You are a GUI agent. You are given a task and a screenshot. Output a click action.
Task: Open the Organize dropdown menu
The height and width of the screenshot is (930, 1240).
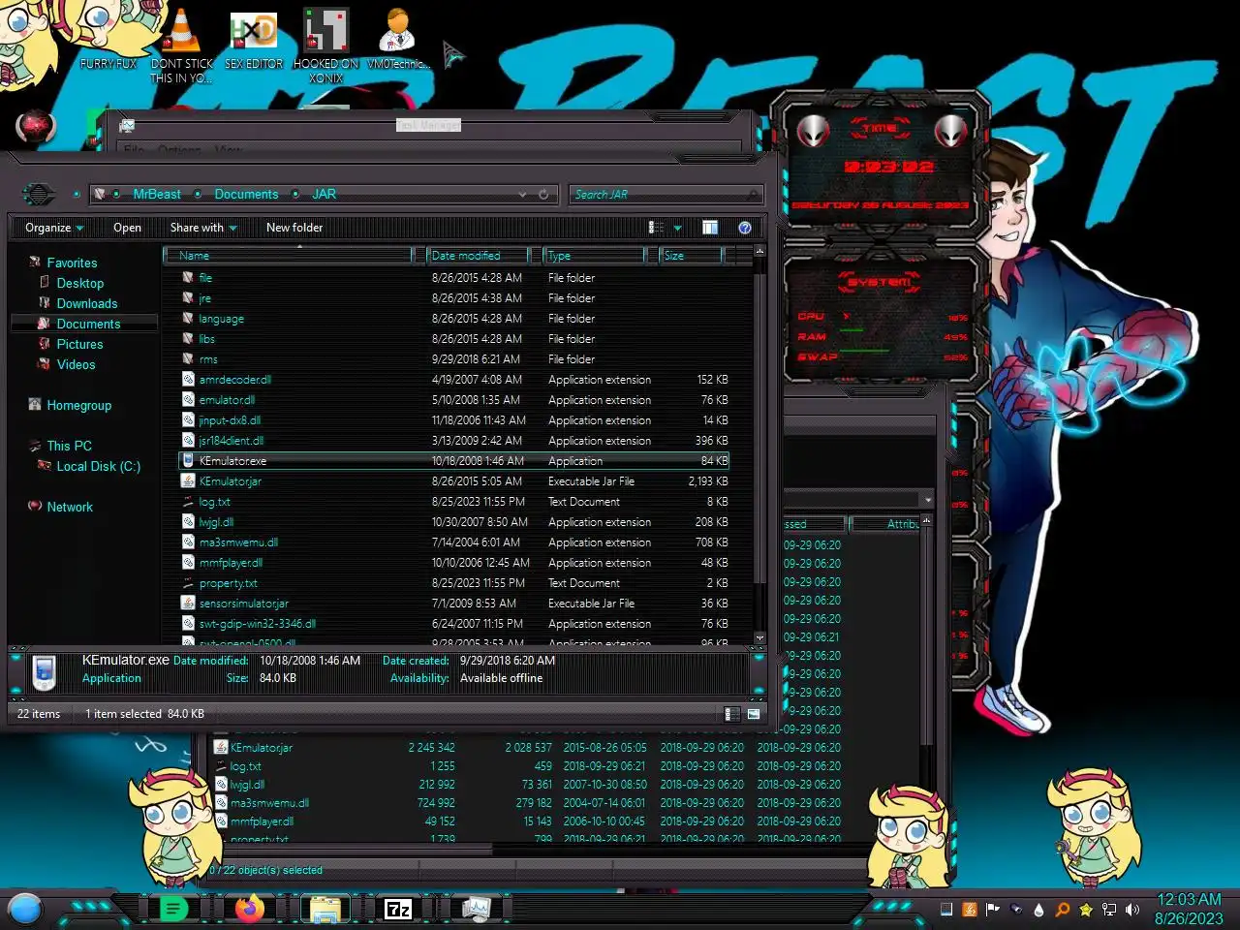click(x=54, y=228)
